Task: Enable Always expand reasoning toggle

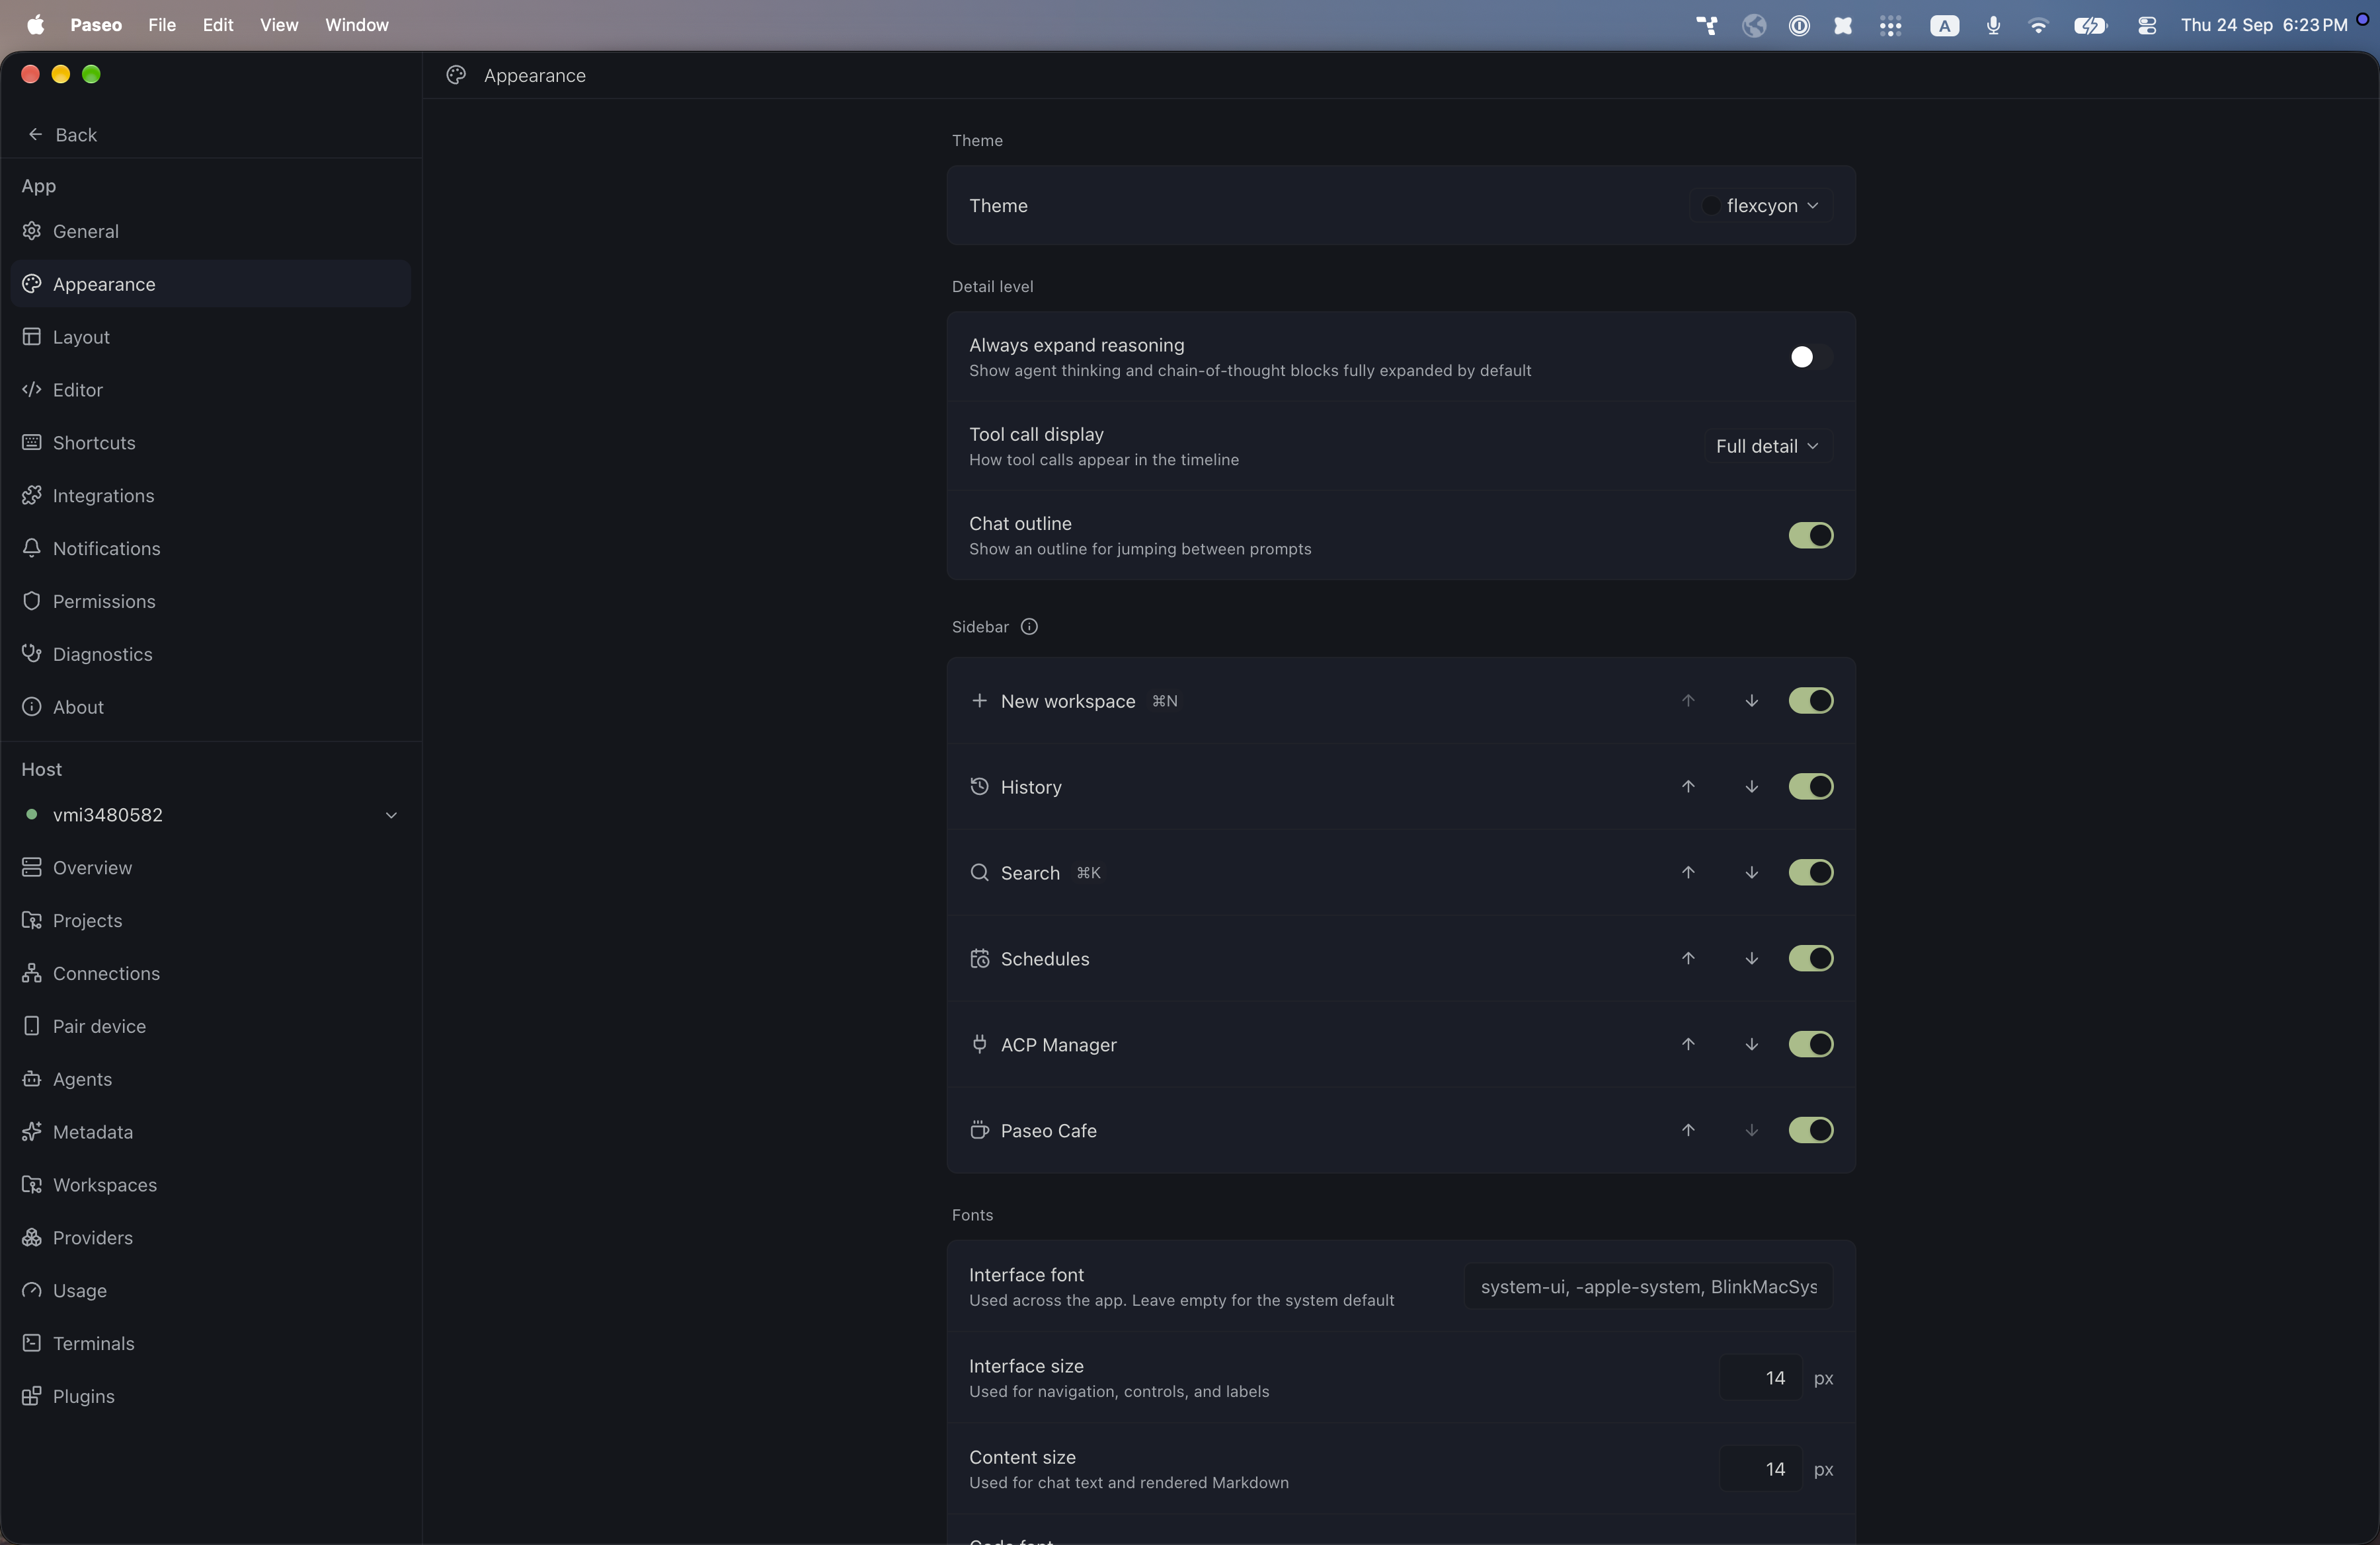Action: [1810, 357]
